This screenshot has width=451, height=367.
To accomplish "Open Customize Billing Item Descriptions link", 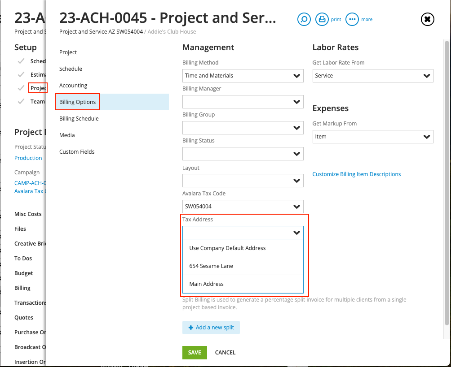I will coord(357,174).
